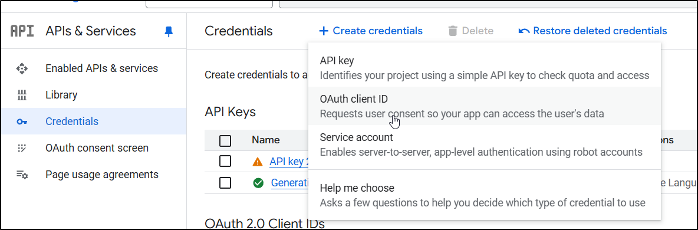The width and height of the screenshot is (698, 230).
Task: Click the API logo icon in the sidebar header
Action: pyautogui.click(x=22, y=31)
